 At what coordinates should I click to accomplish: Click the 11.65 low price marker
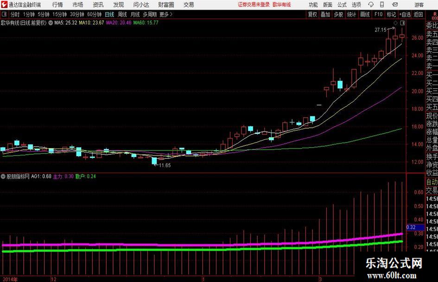(x=165, y=165)
